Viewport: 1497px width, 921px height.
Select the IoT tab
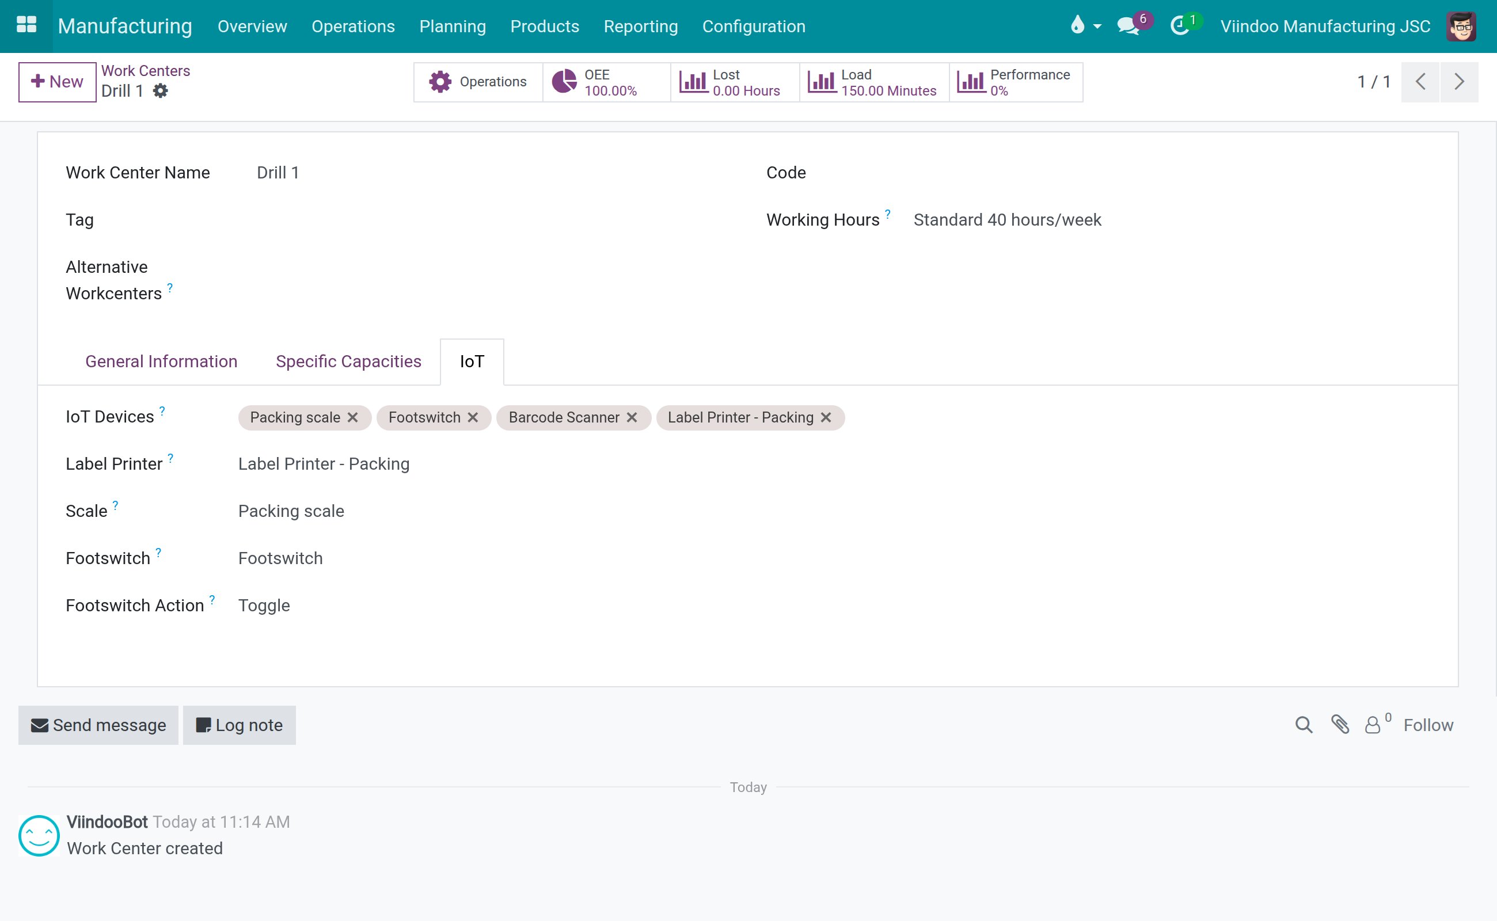click(472, 361)
